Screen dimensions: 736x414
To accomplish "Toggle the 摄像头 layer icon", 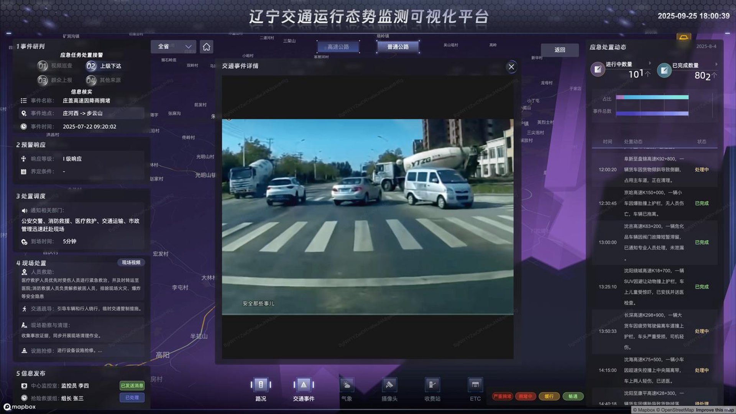I will tap(389, 384).
